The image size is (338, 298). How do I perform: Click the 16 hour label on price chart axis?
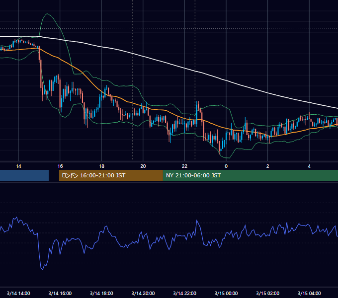pos(60,166)
